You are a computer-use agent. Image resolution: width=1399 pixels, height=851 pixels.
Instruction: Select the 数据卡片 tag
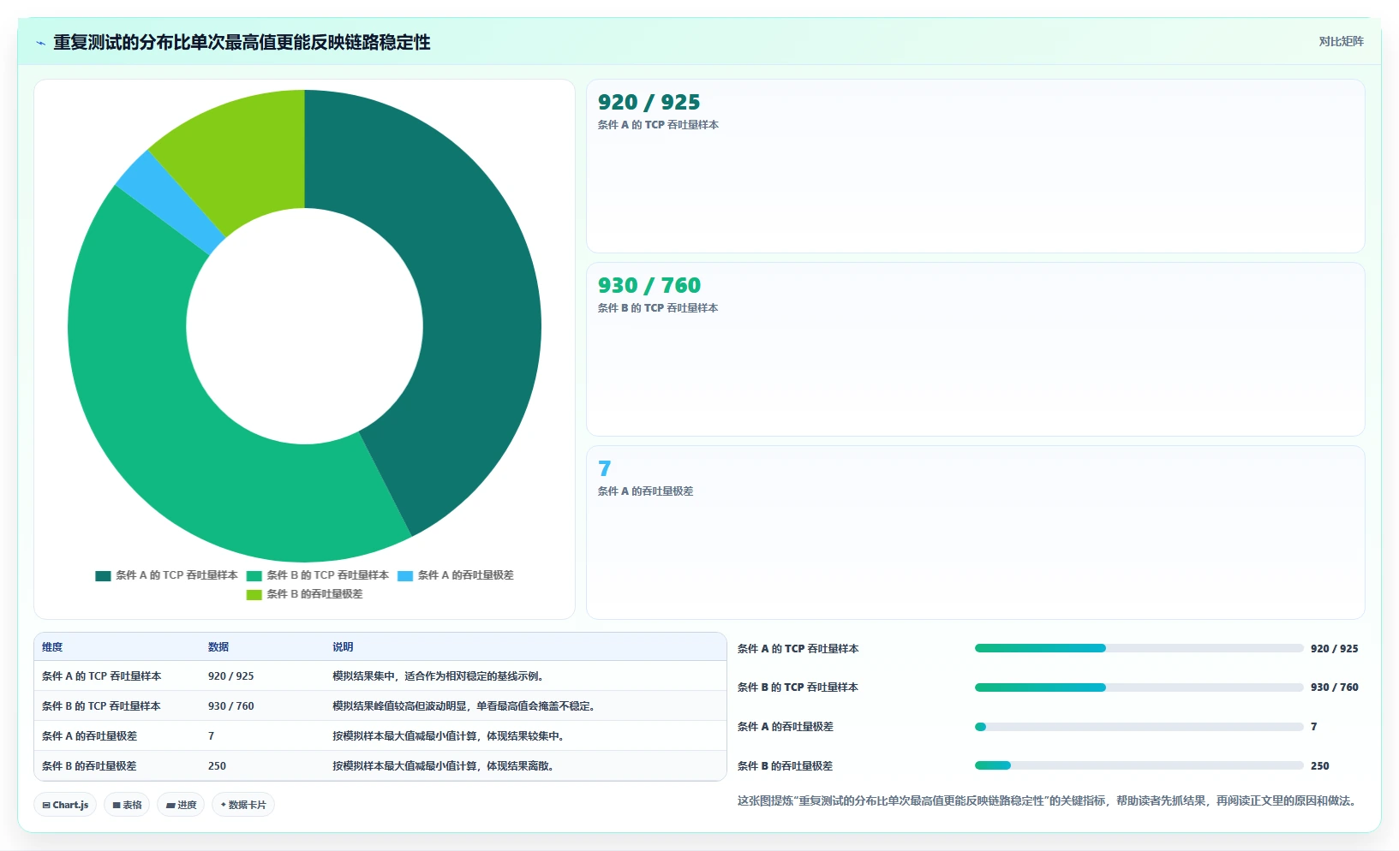click(243, 805)
